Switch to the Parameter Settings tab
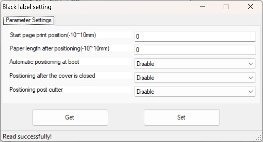The height and width of the screenshot is (142, 263). (29, 20)
